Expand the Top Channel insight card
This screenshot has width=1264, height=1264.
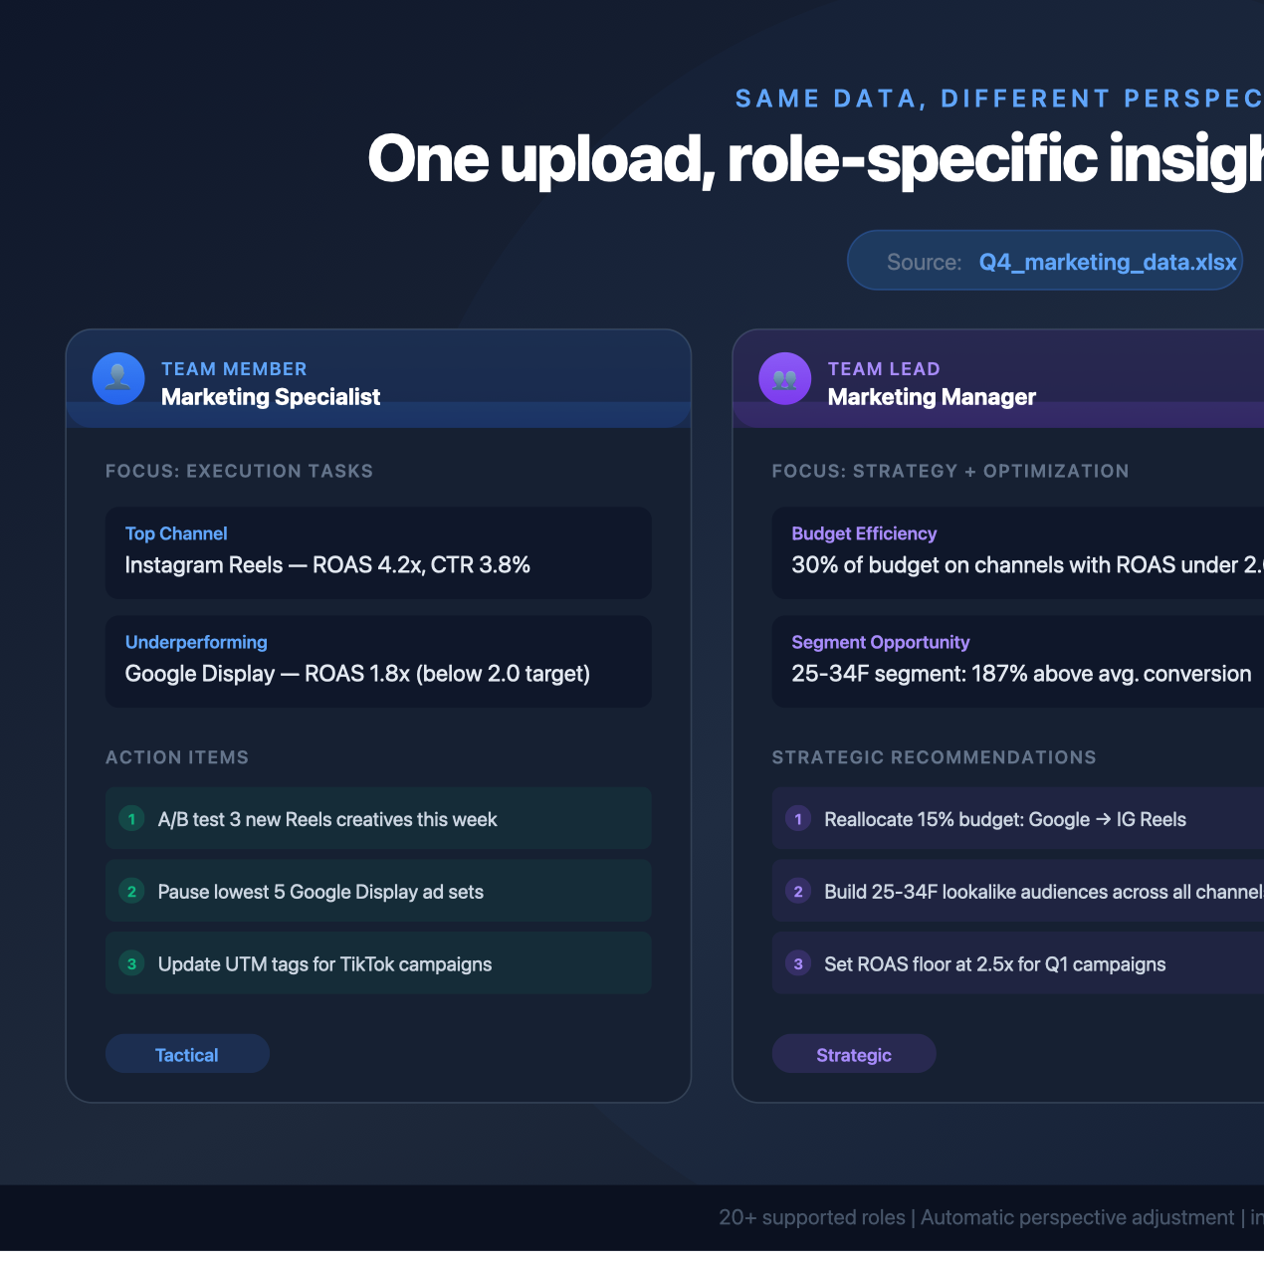tap(378, 552)
